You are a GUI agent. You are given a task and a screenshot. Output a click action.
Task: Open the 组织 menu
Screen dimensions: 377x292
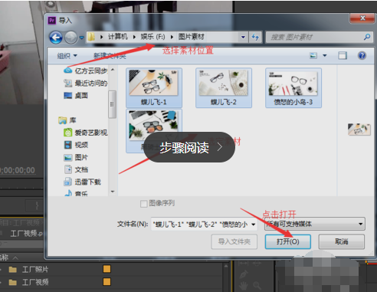pyautogui.click(x=67, y=56)
